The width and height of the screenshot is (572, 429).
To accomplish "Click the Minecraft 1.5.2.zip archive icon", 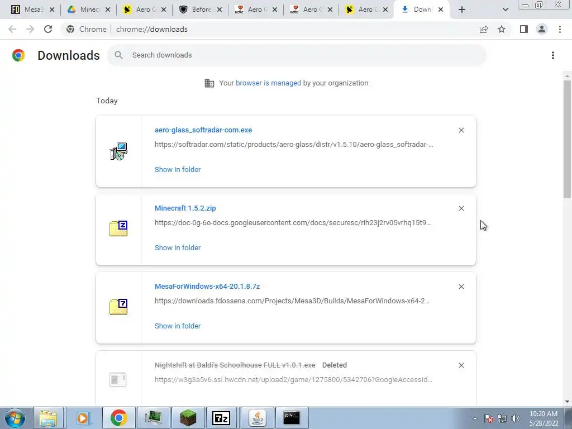I will point(118,228).
